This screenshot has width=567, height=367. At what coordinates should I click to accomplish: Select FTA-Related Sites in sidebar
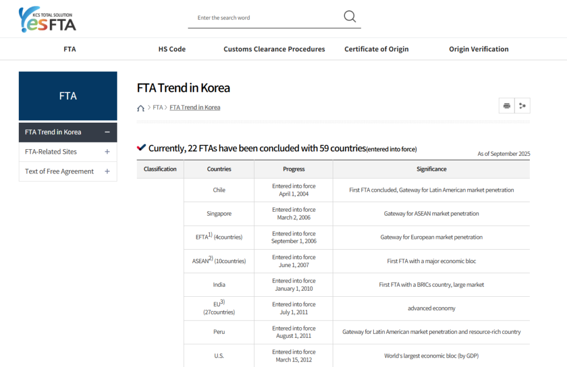(51, 152)
